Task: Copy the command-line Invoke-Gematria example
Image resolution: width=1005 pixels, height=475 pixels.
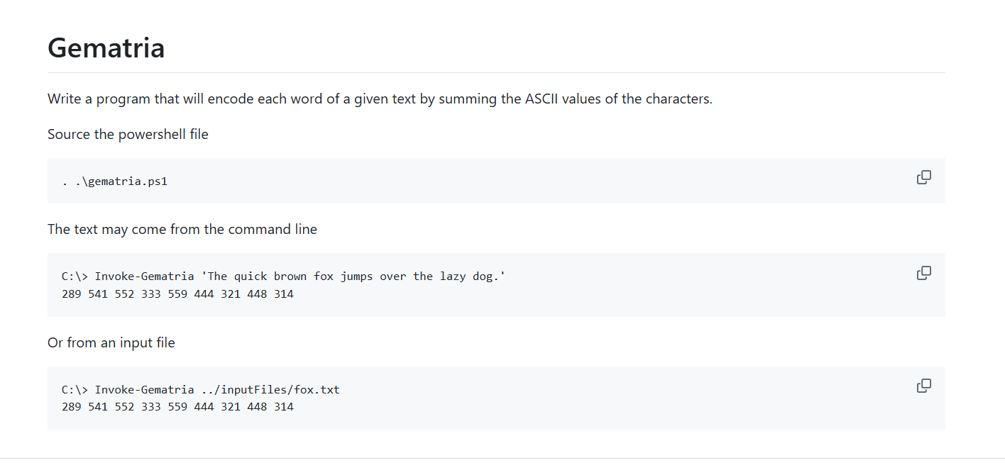Action: click(x=923, y=272)
